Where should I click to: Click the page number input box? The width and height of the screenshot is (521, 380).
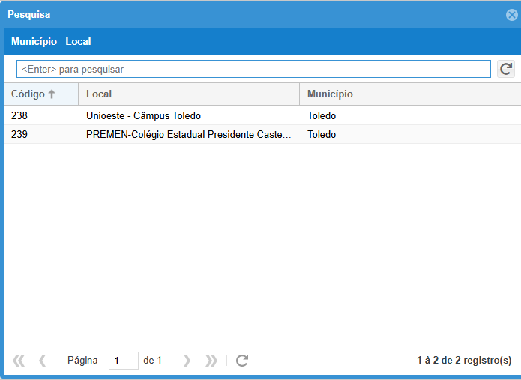click(x=123, y=361)
